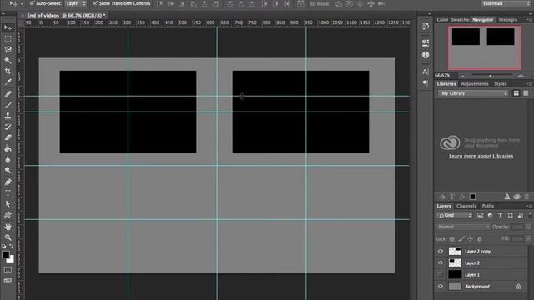Open the Opacity slider arrow
This screenshot has width=534, height=300.
click(x=528, y=227)
